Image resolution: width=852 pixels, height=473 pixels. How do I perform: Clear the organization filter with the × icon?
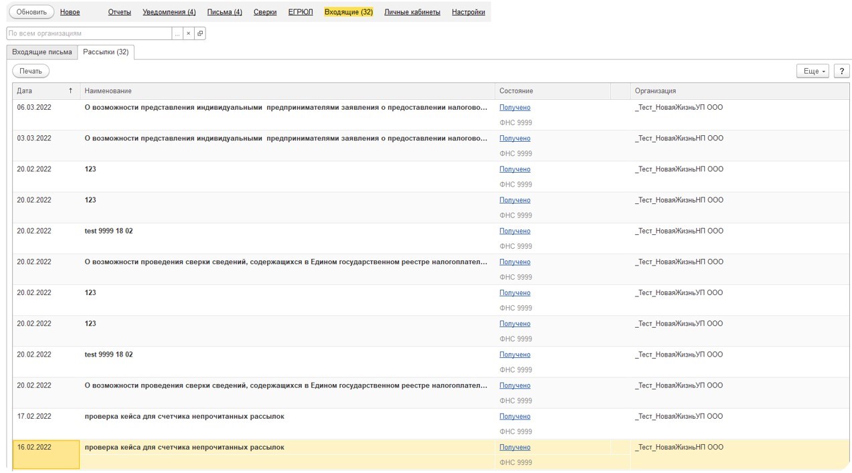click(189, 33)
